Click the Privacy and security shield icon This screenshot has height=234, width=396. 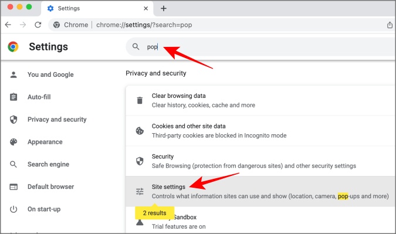(x=13, y=120)
